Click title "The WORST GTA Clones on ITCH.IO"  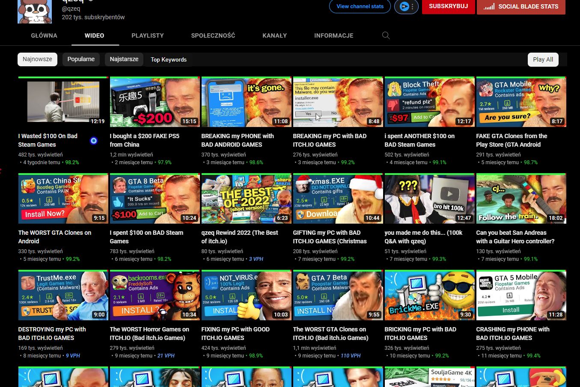point(330,334)
